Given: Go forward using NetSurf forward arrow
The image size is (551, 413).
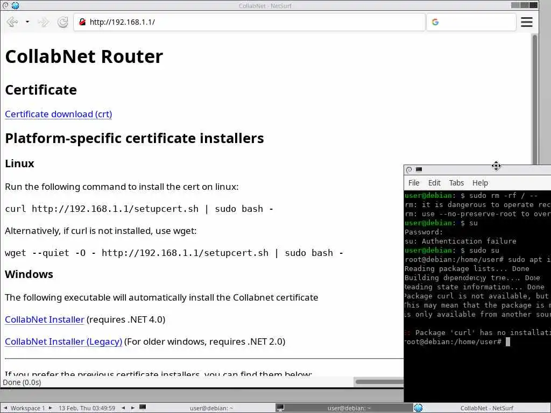Looking at the screenshot, I should click(x=44, y=22).
